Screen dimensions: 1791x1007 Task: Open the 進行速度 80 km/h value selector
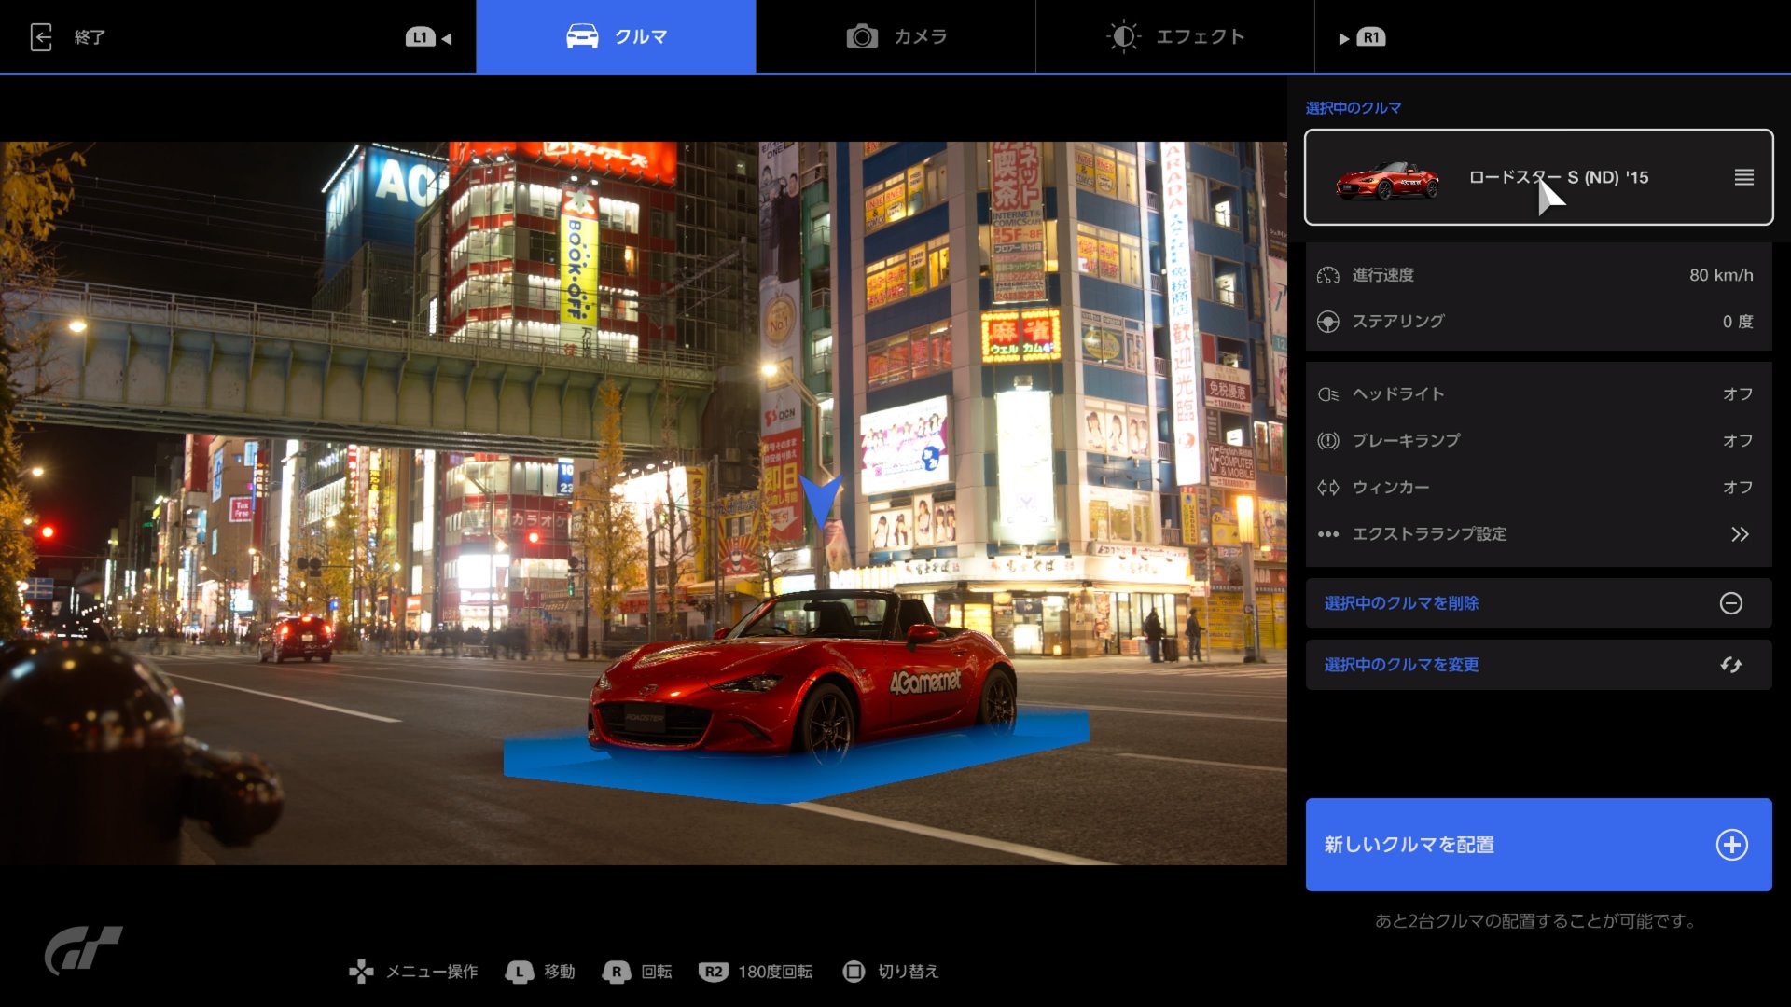(x=1720, y=275)
